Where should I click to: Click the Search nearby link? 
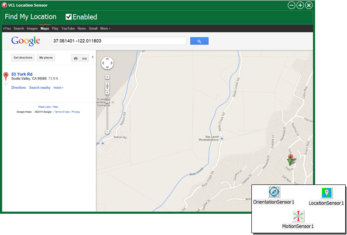click(40, 88)
